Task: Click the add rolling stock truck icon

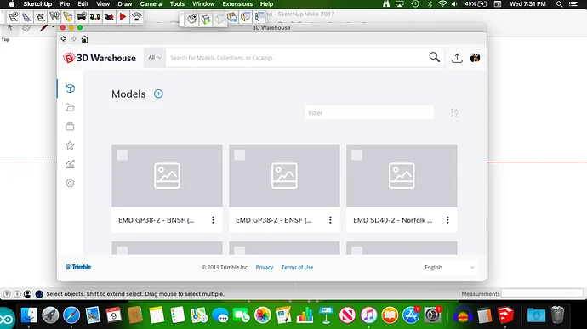Action: [82, 17]
